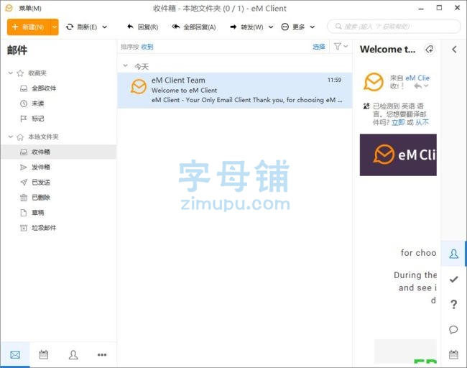
Task: Open the help question mark icon
Action: (x=453, y=305)
